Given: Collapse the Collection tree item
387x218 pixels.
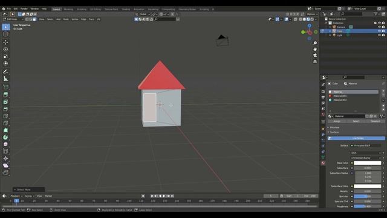Looking at the screenshot, I should 327,23.
